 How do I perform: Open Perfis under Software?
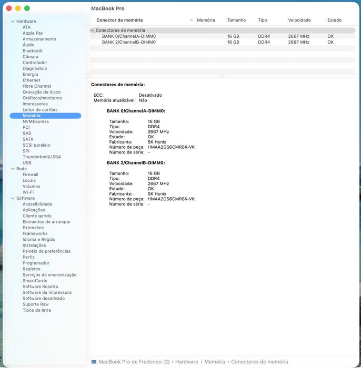click(28, 257)
